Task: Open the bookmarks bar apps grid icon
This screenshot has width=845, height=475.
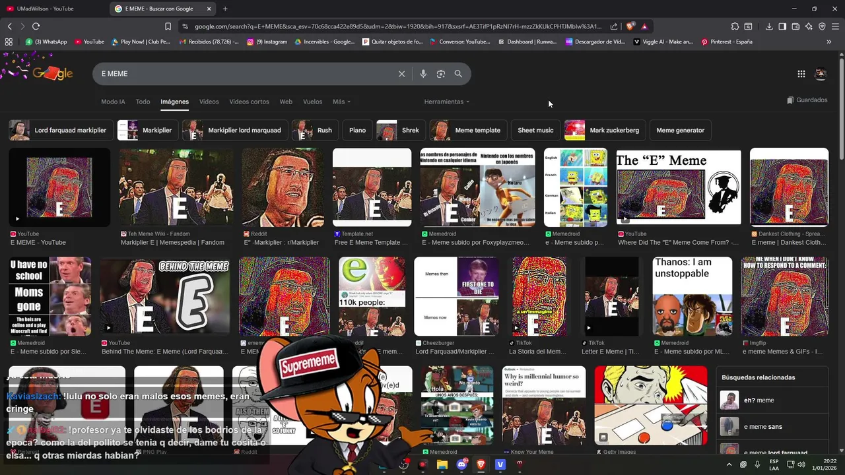Action: coord(9,42)
